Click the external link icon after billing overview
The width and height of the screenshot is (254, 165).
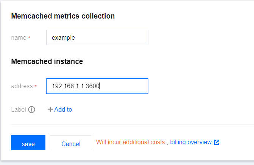pyautogui.click(x=217, y=142)
